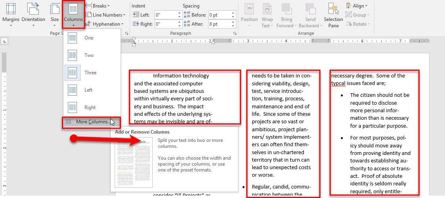Open the page Size menu
The width and height of the screenshot is (445, 198).
pos(54,15)
